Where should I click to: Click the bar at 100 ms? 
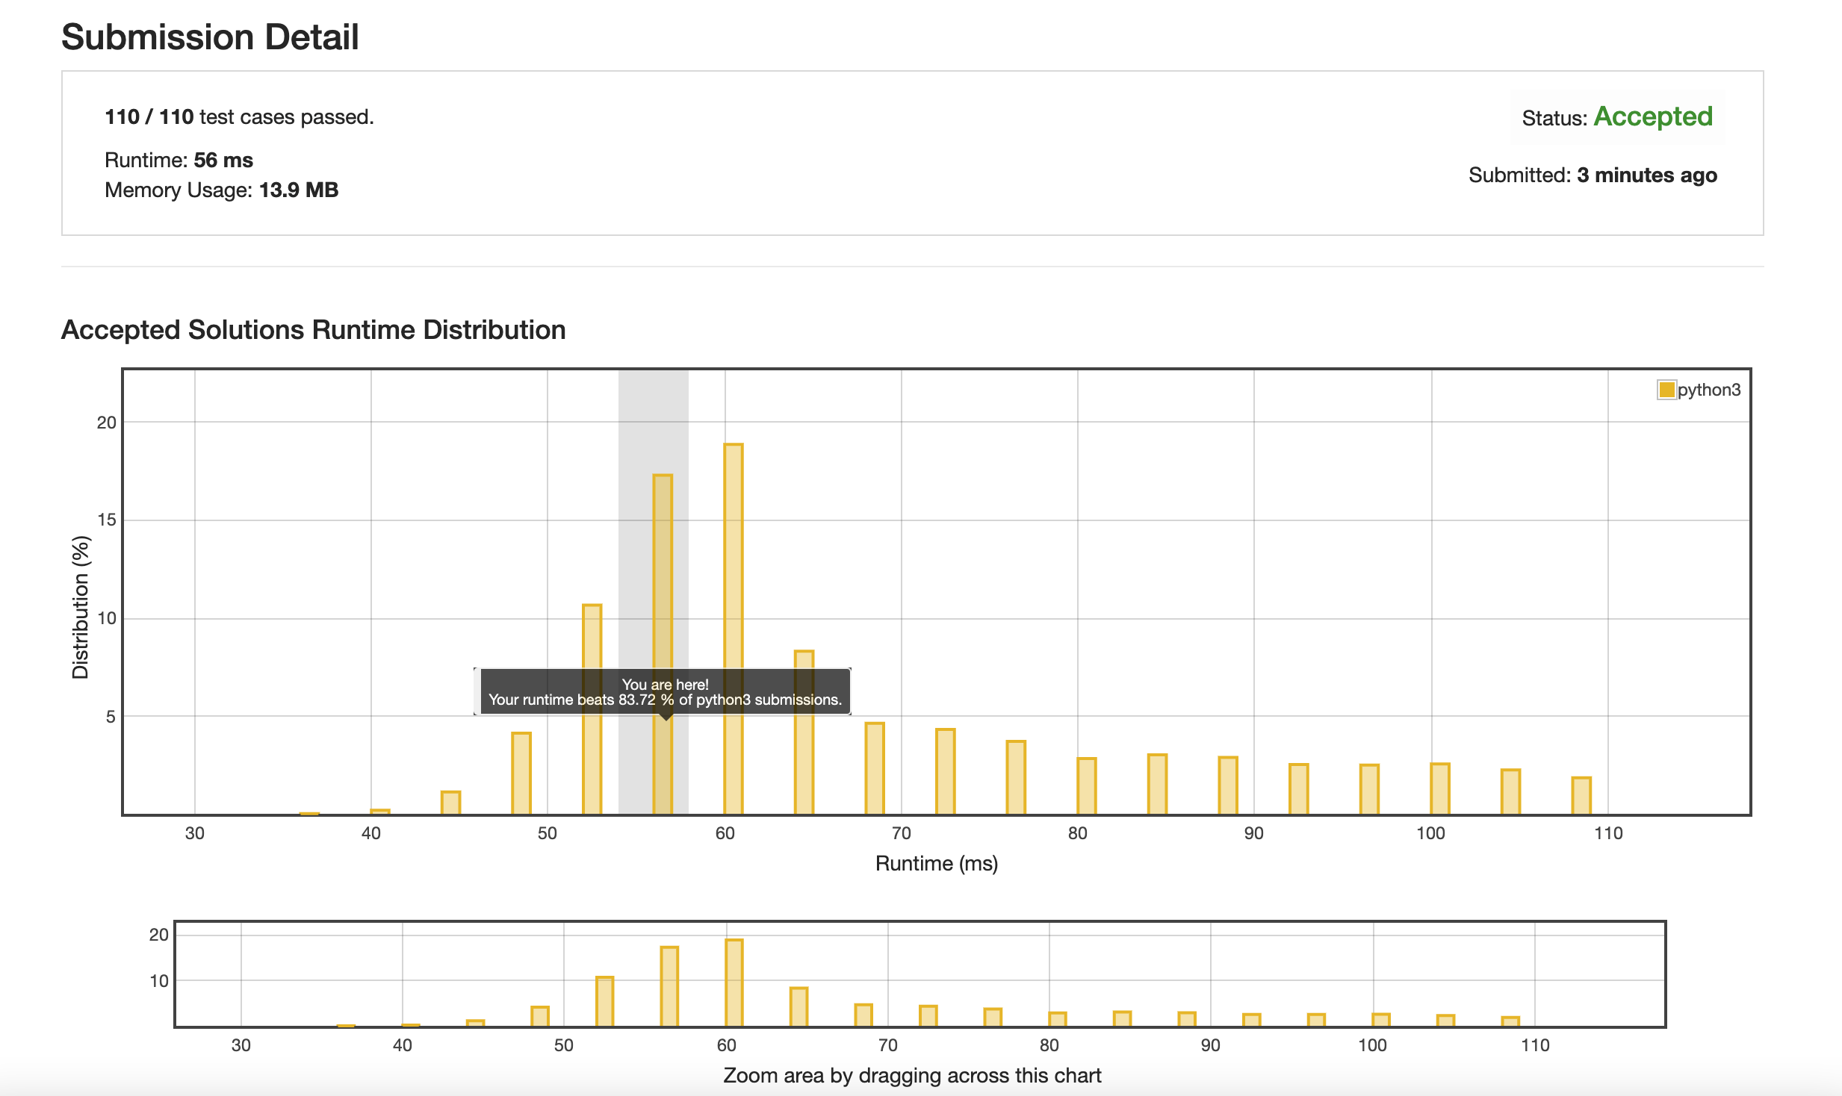coord(1440,788)
